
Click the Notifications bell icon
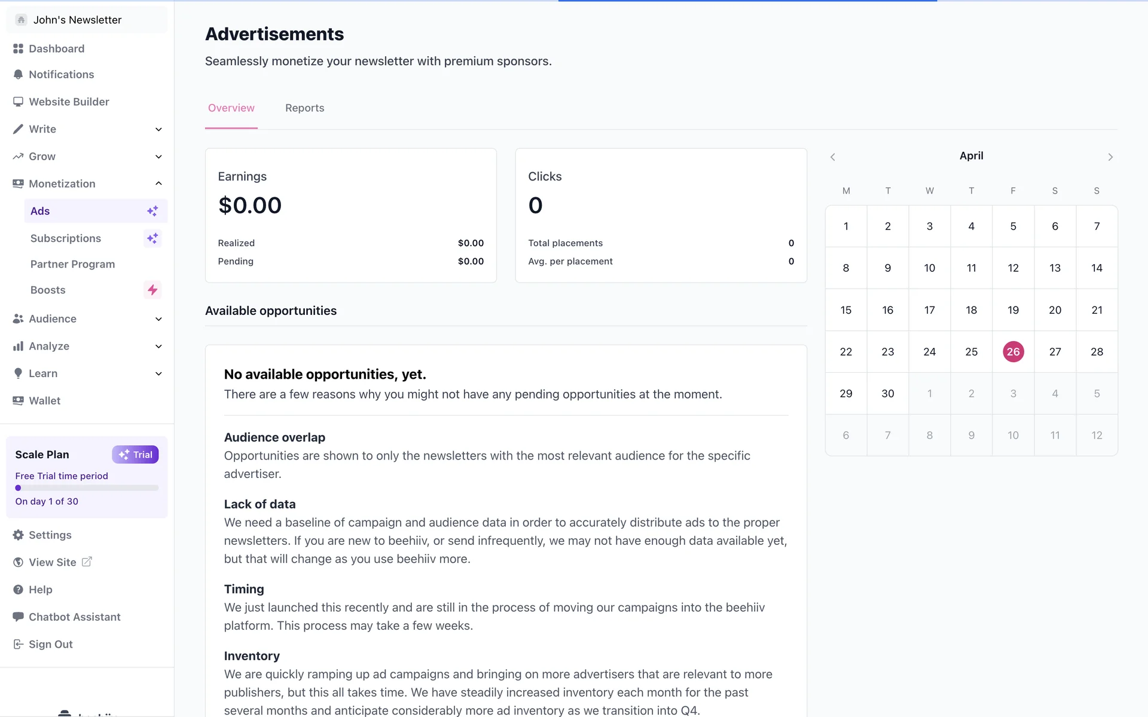point(18,75)
